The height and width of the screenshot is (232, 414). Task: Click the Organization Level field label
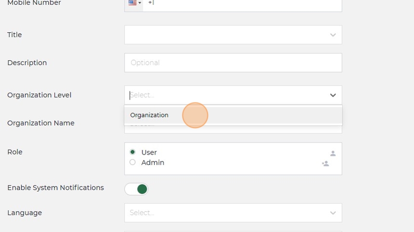click(x=39, y=95)
